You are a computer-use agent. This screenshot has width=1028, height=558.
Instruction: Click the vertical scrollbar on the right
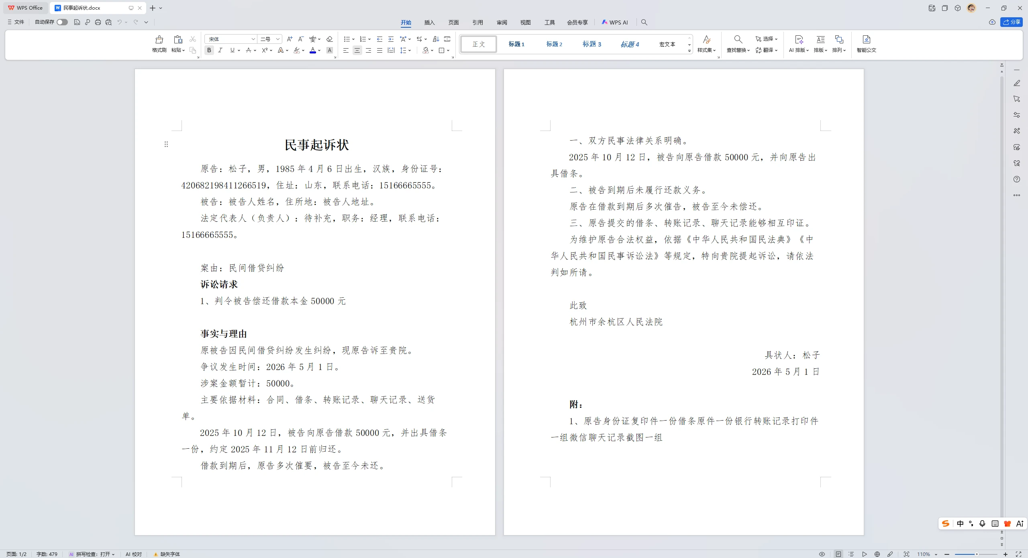pos(1002,297)
